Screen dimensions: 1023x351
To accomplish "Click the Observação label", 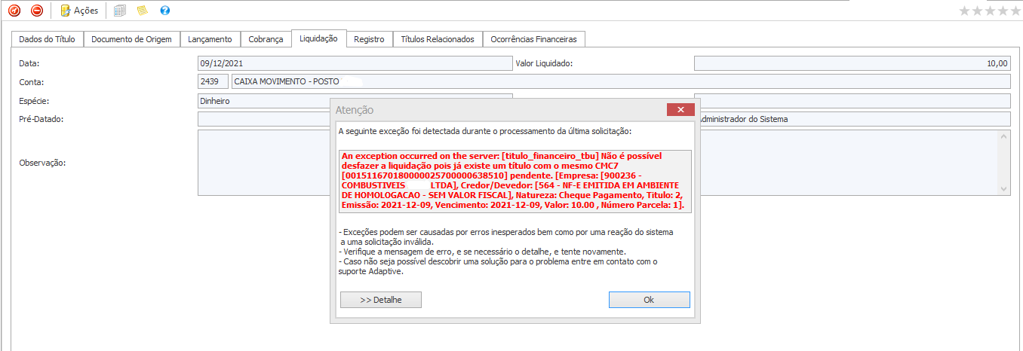I will point(42,162).
